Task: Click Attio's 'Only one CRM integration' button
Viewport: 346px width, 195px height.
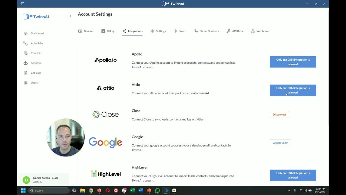Action: click(x=293, y=90)
